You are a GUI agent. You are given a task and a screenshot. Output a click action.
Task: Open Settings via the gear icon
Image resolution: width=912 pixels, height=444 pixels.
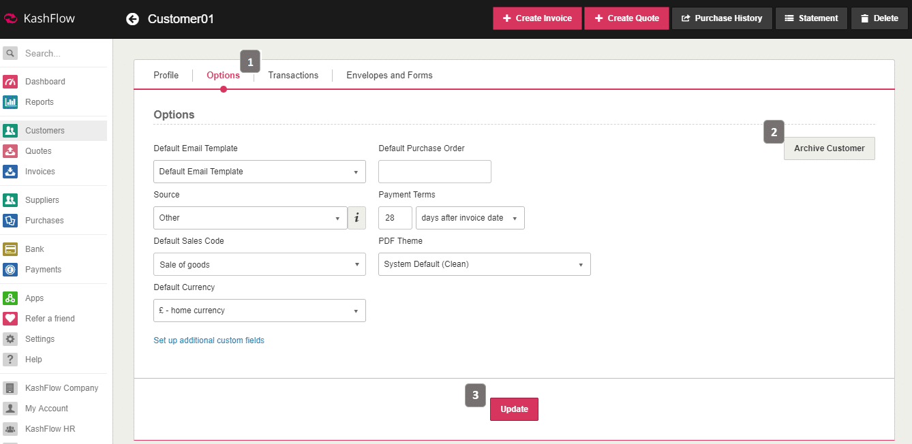[x=10, y=339]
